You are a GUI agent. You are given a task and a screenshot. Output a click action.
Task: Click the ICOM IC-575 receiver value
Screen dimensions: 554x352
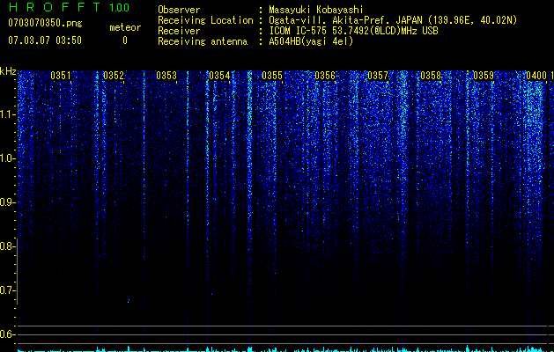(x=353, y=31)
